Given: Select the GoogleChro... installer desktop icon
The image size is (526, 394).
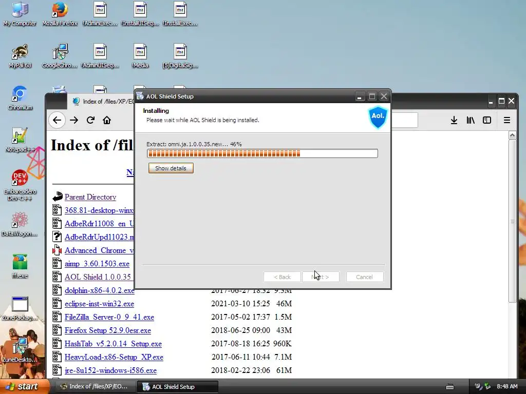Looking at the screenshot, I should [60, 56].
